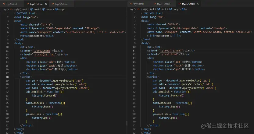This screenshot has width=254, height=134.
Task: Open try2(2).html breadcrumb in right editor
Action: point(147,9)
